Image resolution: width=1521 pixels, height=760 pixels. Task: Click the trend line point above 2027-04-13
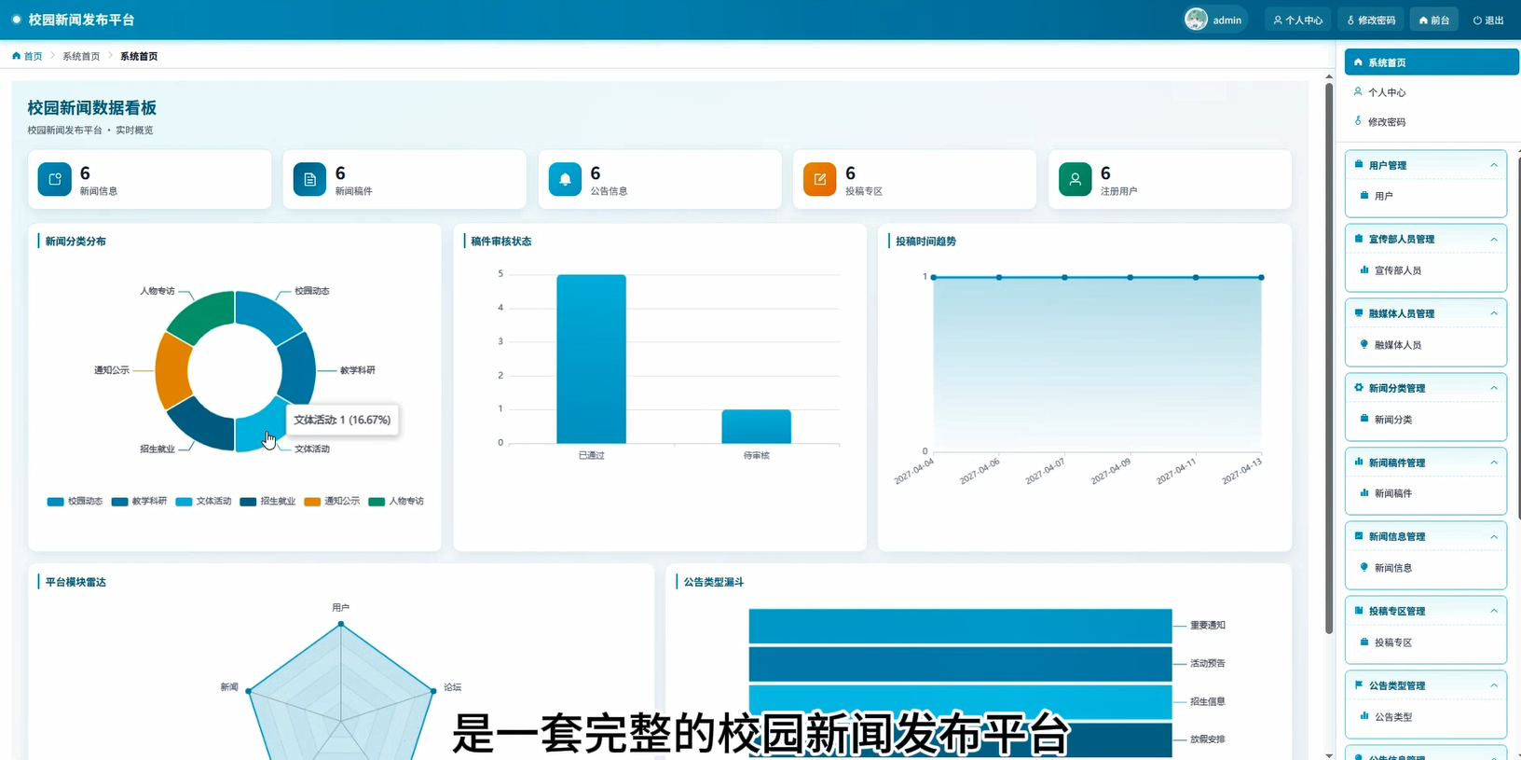point(1261,277)
